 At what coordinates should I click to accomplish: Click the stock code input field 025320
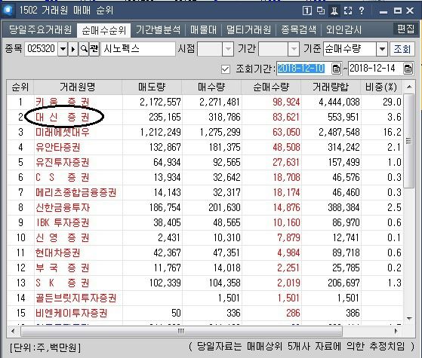(x=42, y=49)
